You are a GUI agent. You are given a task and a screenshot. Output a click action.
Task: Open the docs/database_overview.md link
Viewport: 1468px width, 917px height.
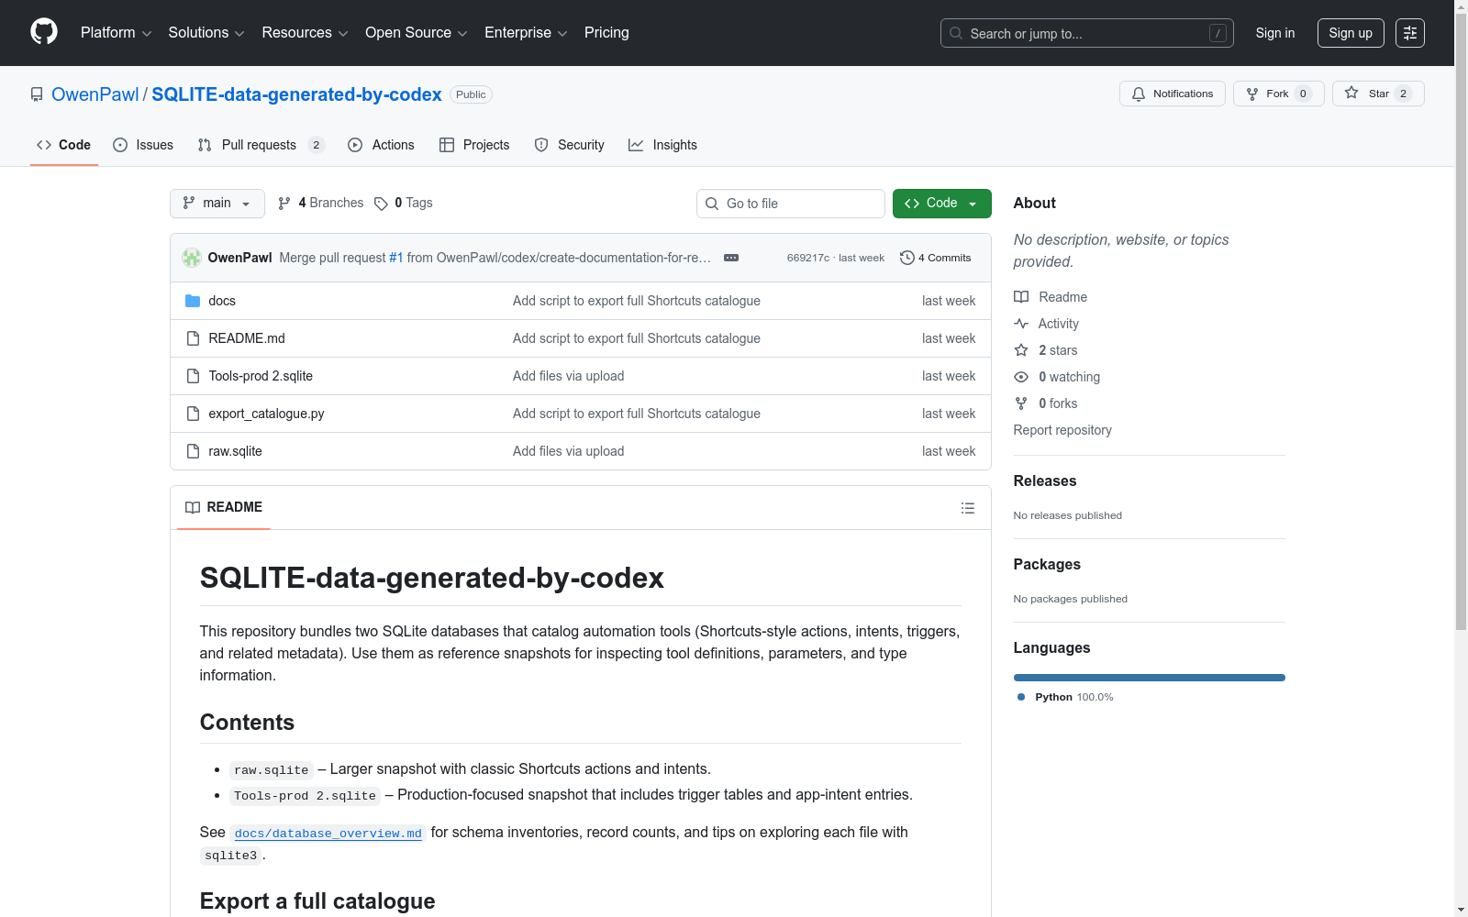click(328, 834)
